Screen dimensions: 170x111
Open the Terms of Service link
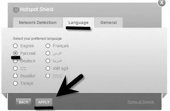click(141, 102)
